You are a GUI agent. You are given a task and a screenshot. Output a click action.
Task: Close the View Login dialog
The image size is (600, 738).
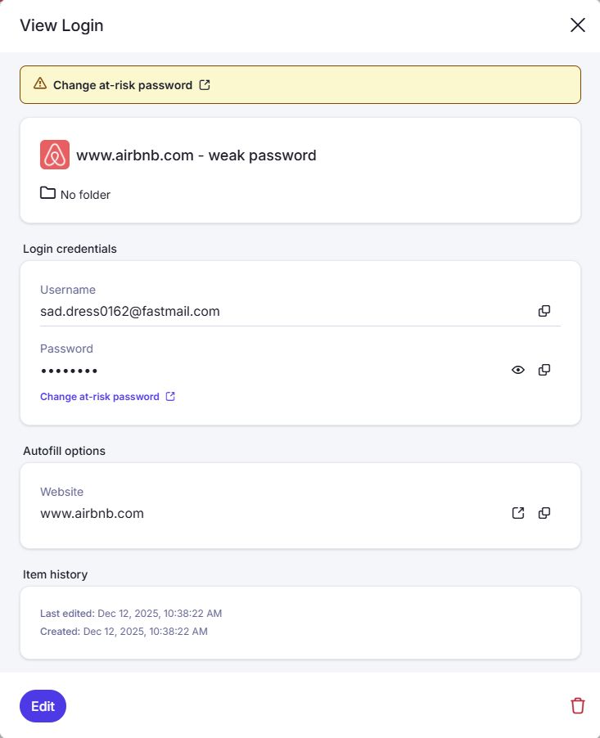coord(578,25)
